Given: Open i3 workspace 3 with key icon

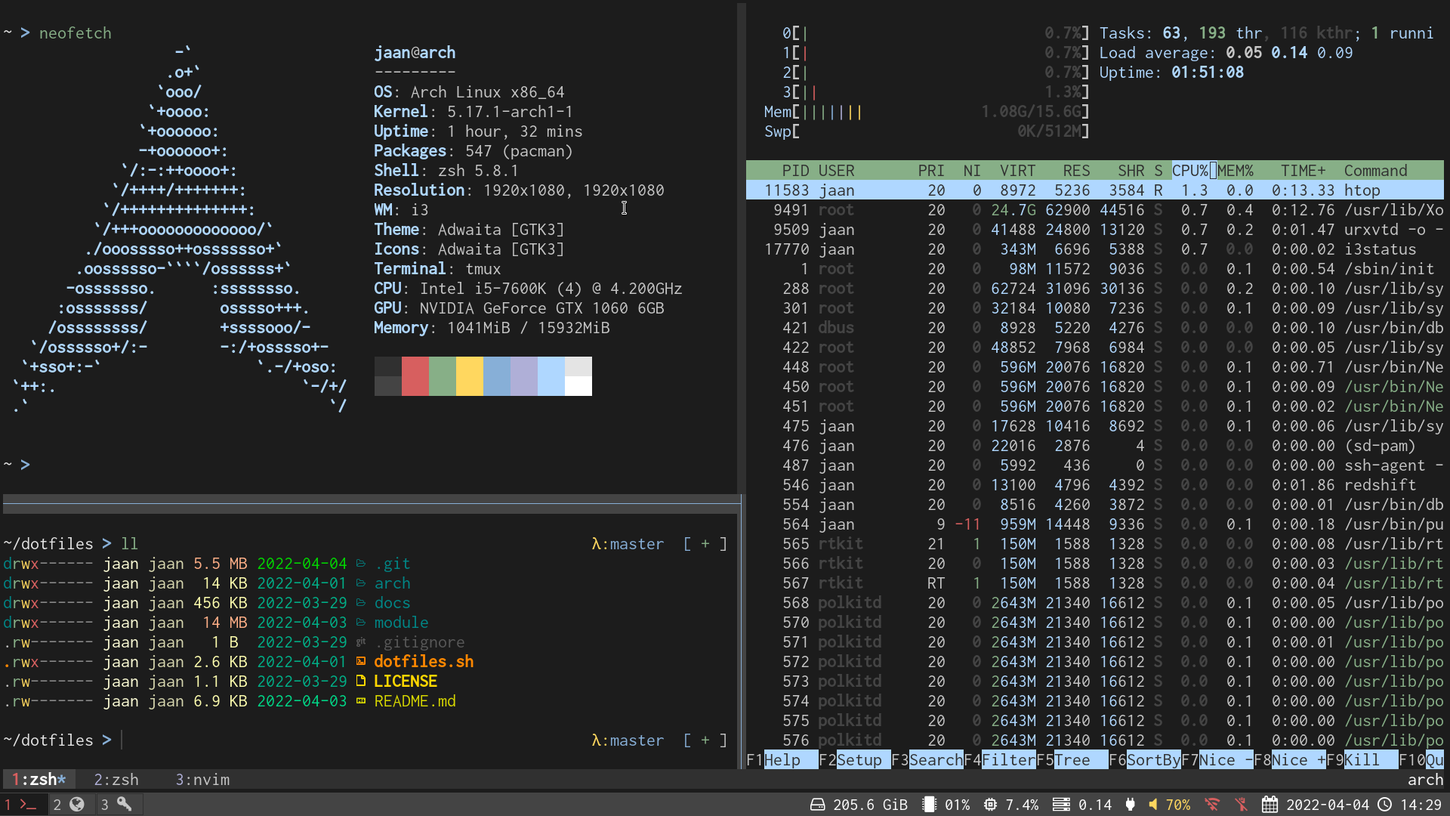Looking at the screenshot, I should pyautogui.click(x=125, y=805).
